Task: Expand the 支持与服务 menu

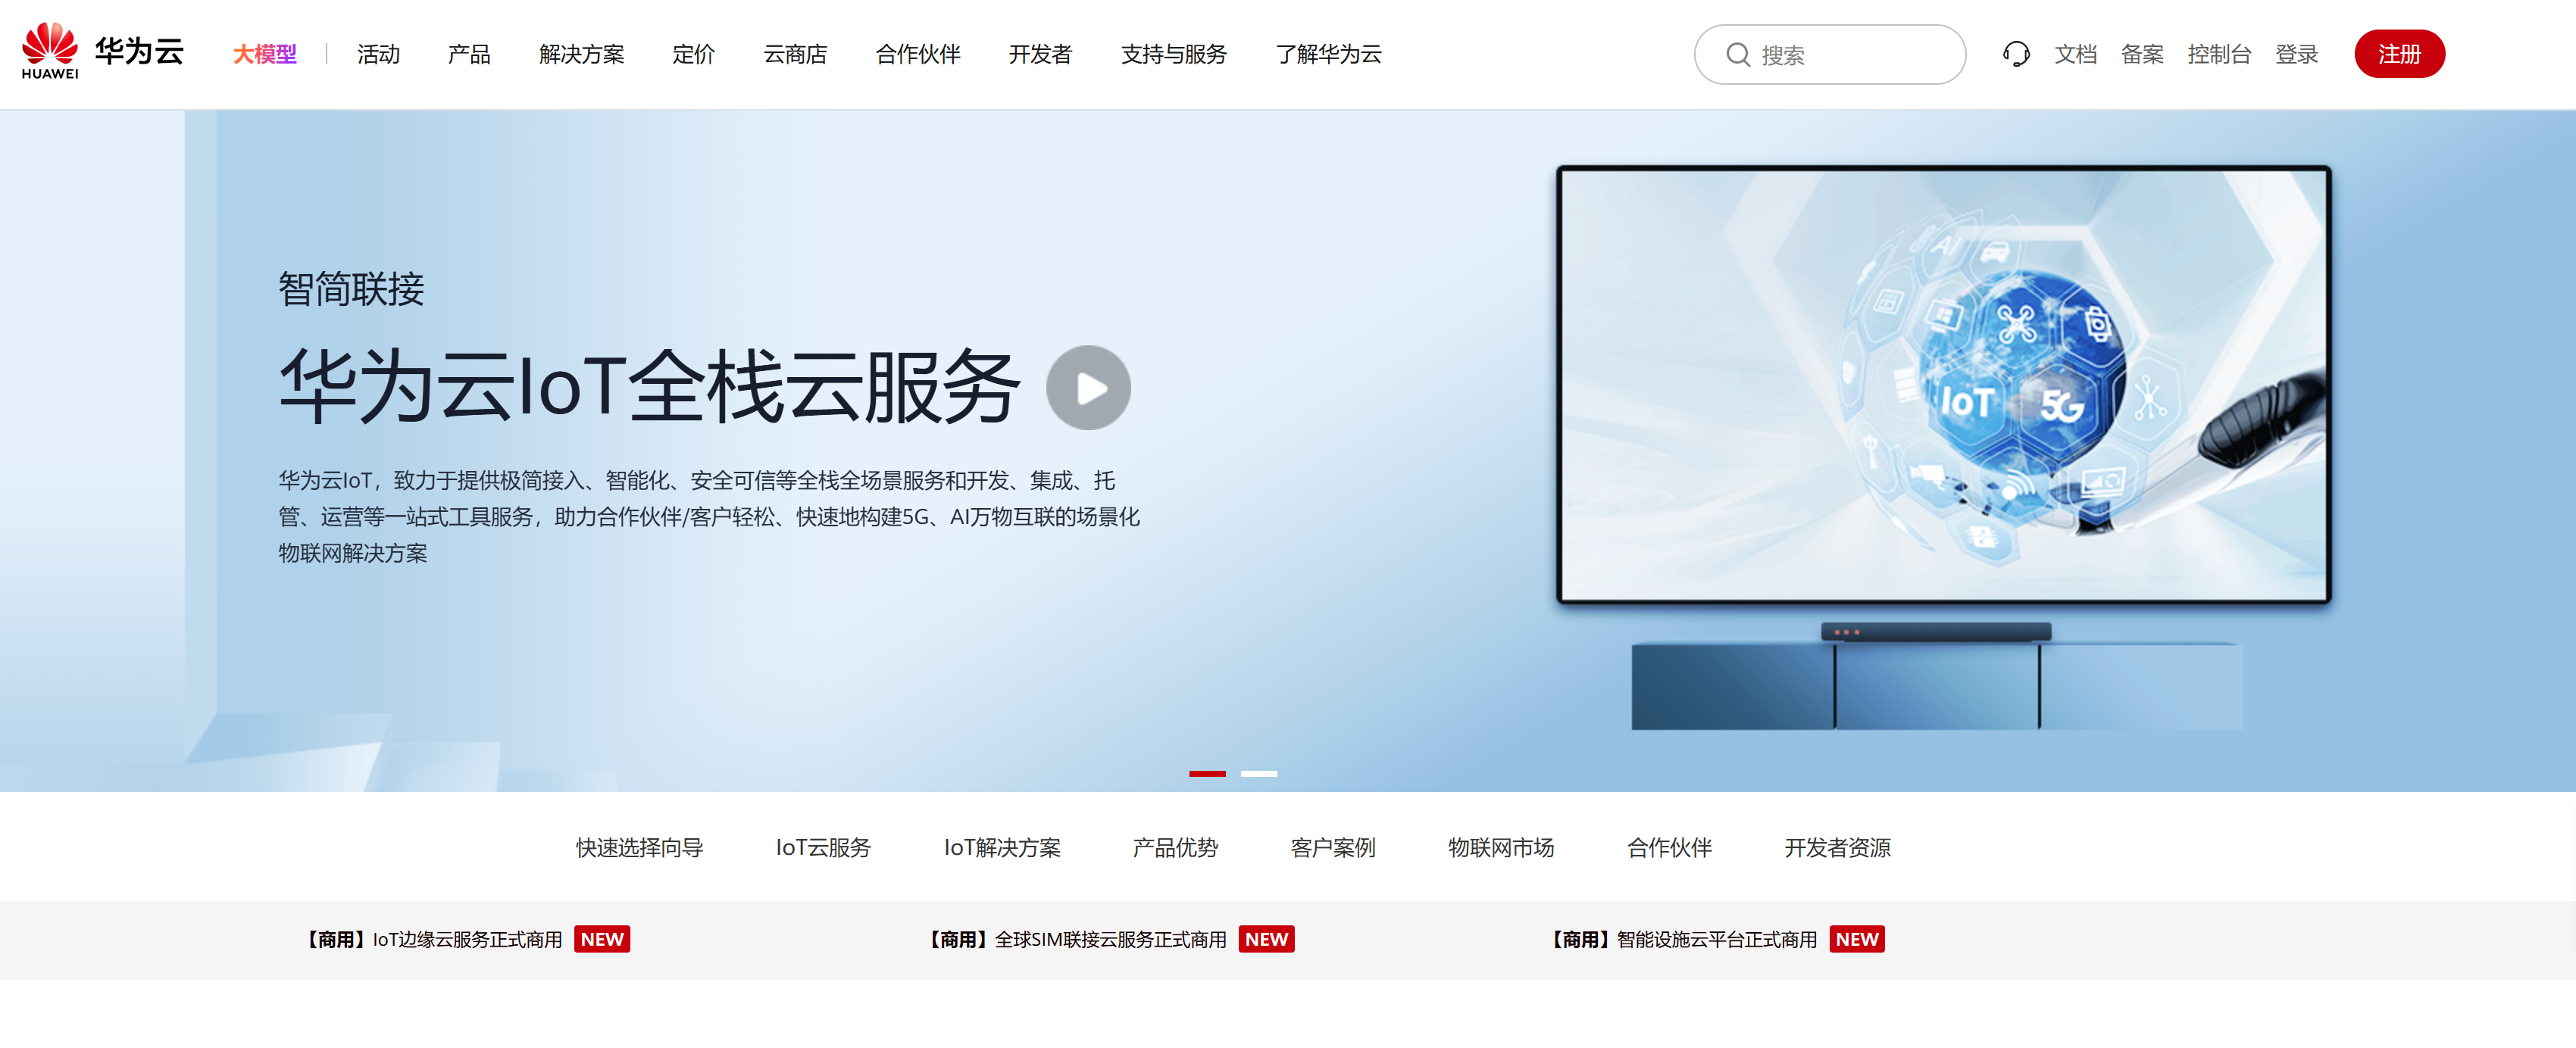Action: pyautogui.click(x=1173, y=54)
